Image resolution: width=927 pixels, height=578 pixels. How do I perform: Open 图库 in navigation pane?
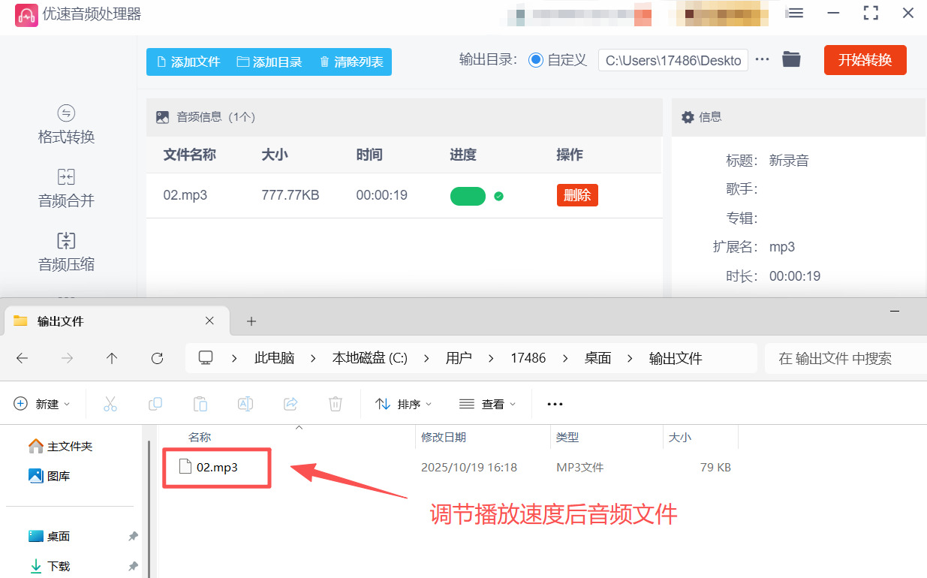[48, 476]
